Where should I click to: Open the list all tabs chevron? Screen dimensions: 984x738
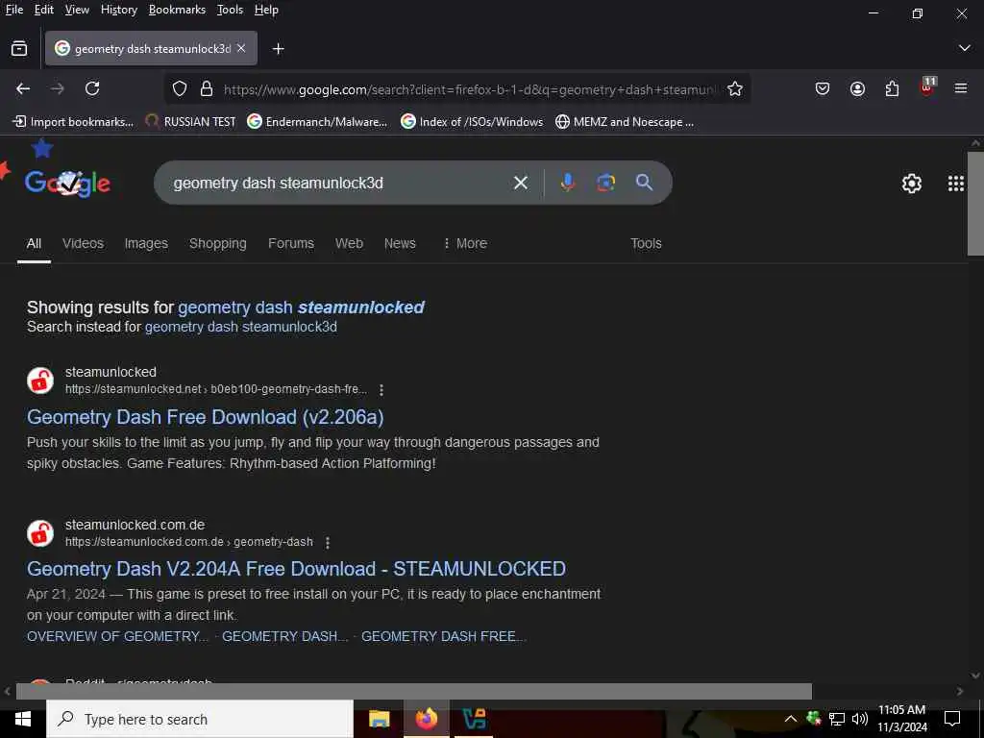965,48
